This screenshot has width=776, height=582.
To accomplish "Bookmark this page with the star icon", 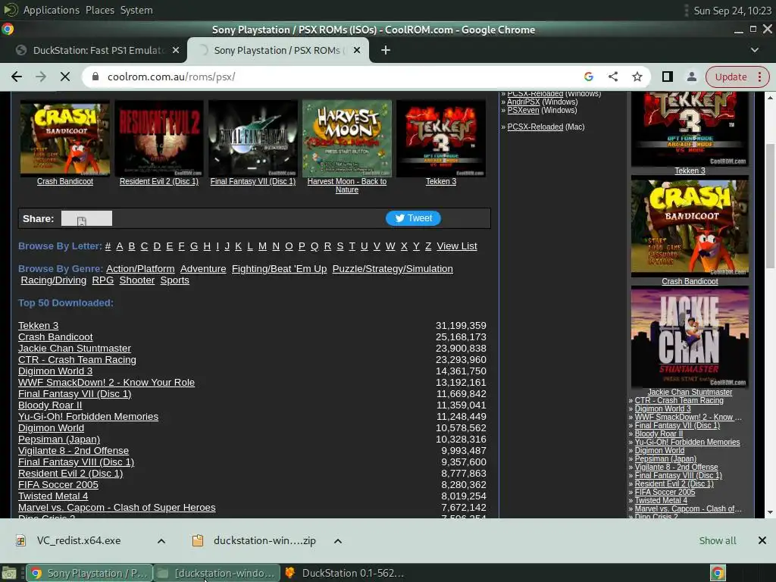I will pos(637,77).
